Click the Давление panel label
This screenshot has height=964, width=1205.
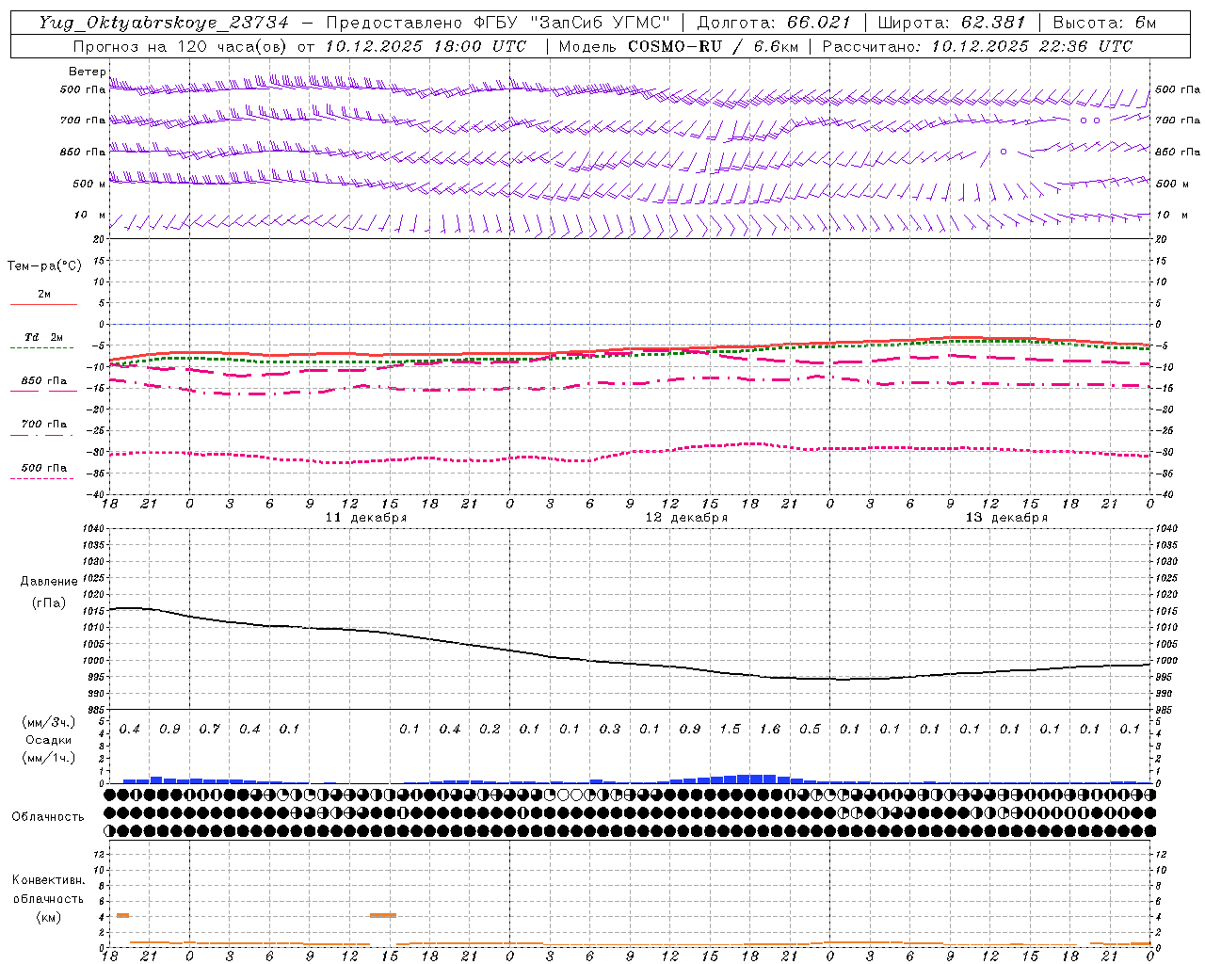[x=49, y=582]
